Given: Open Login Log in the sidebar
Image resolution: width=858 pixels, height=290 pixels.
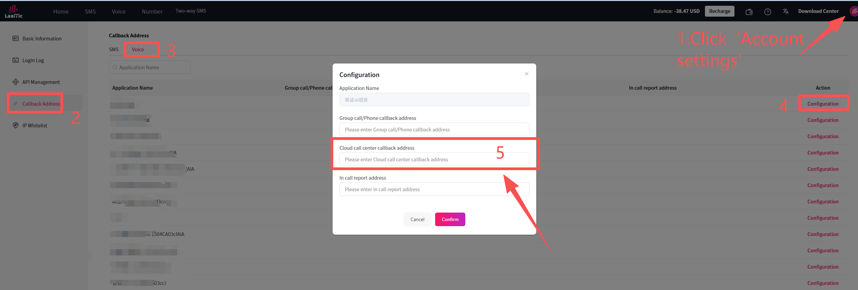Looking at the screenshot, I should tap(33, 60).
